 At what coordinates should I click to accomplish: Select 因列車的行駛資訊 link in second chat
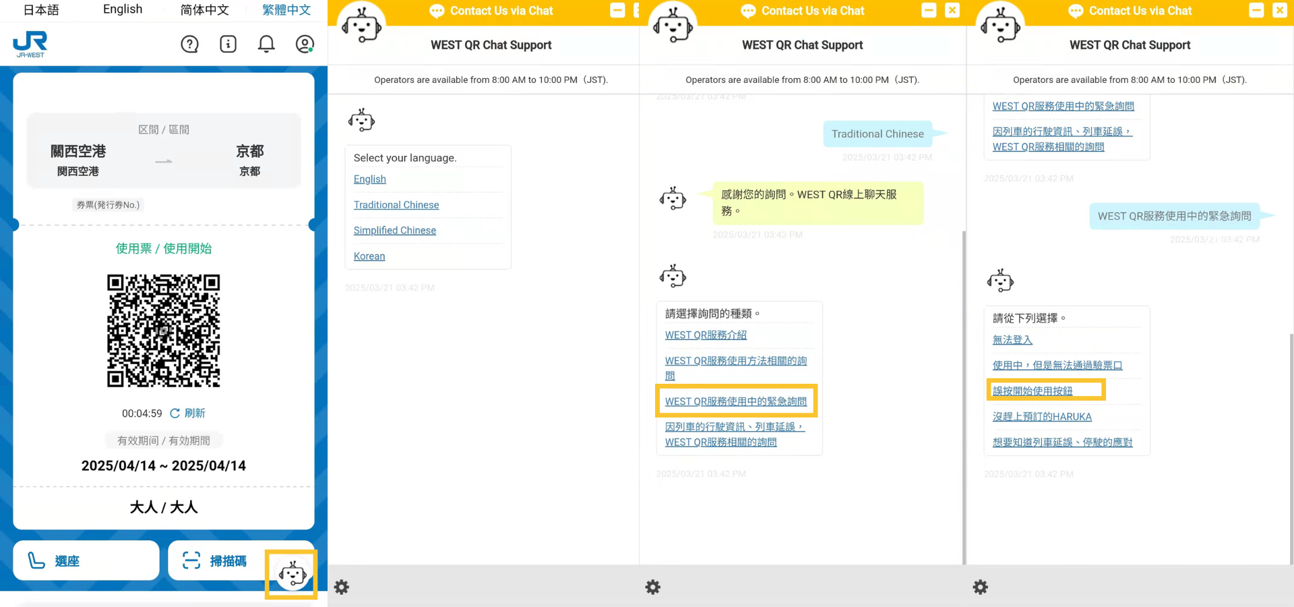[x=735, y=434]
